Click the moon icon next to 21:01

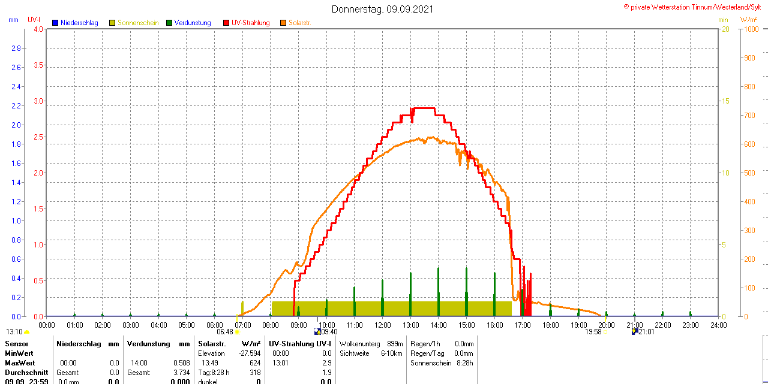click(x=634, y=331)
